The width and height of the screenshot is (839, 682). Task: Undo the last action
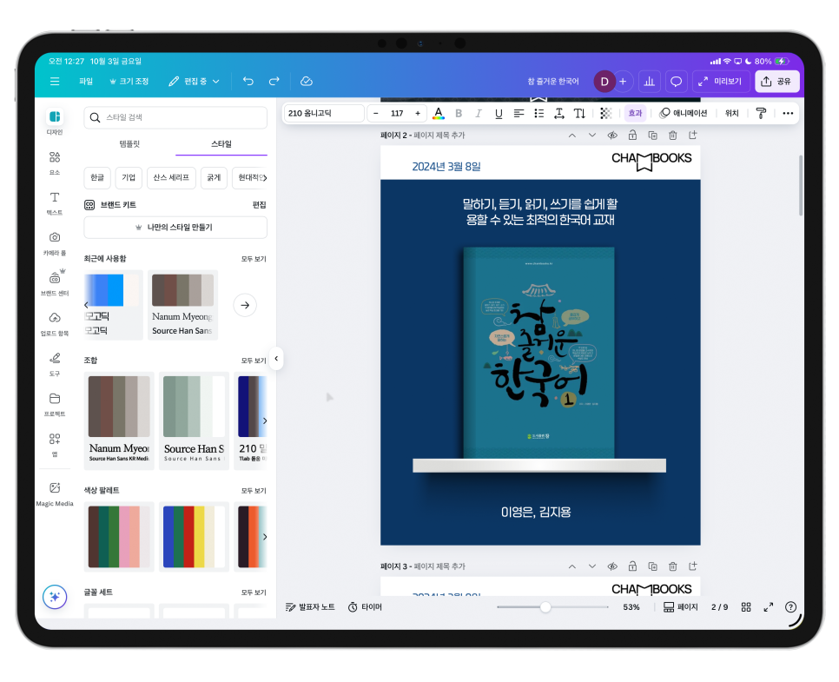pos(248,82)
